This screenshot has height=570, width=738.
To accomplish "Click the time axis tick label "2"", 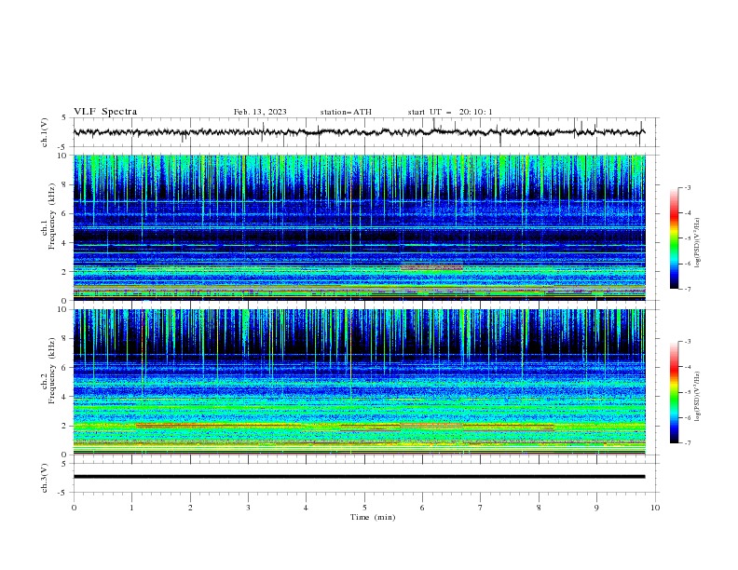I will [x=190, y=508].
